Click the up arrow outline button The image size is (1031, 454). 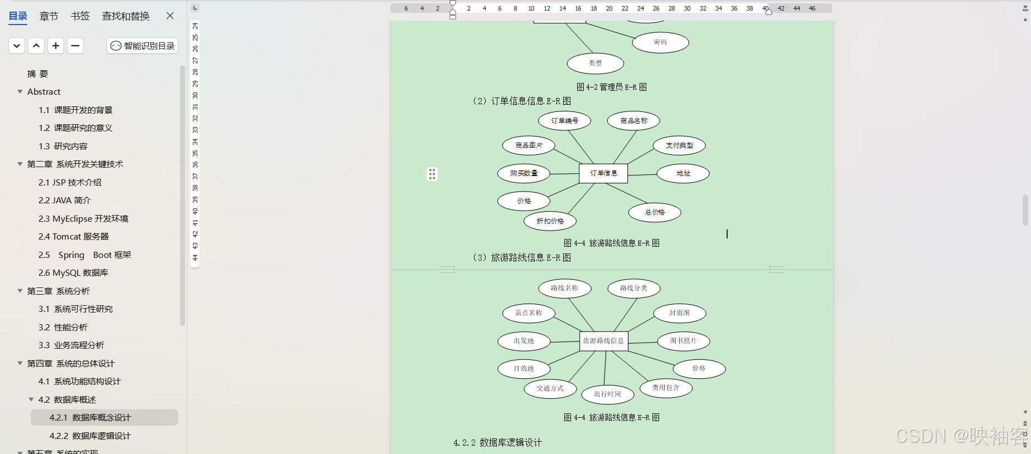[36, 46]
